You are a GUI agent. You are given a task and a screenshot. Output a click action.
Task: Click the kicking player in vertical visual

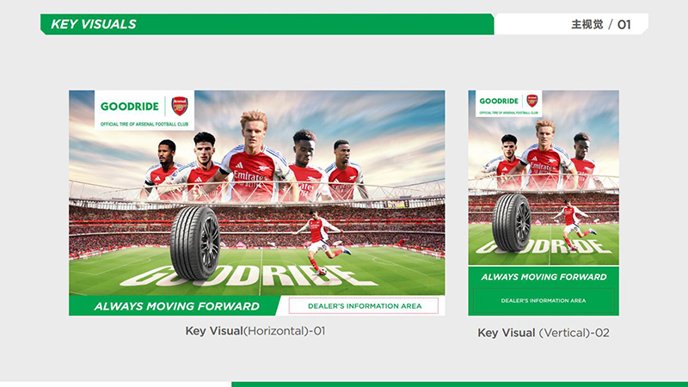tap(574, 224)
